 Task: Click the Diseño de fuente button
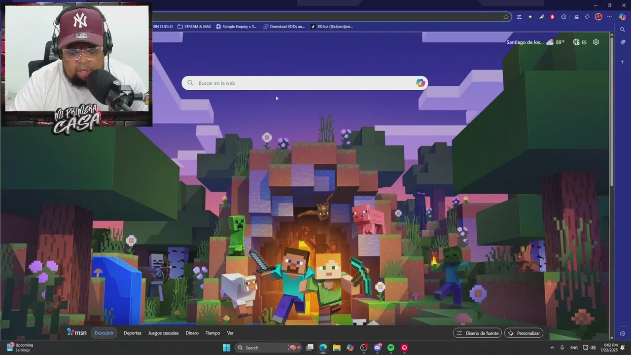(477, 333)
